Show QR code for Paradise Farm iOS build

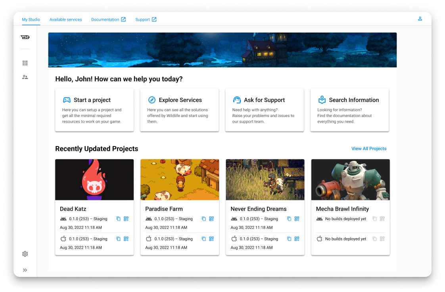211,239
